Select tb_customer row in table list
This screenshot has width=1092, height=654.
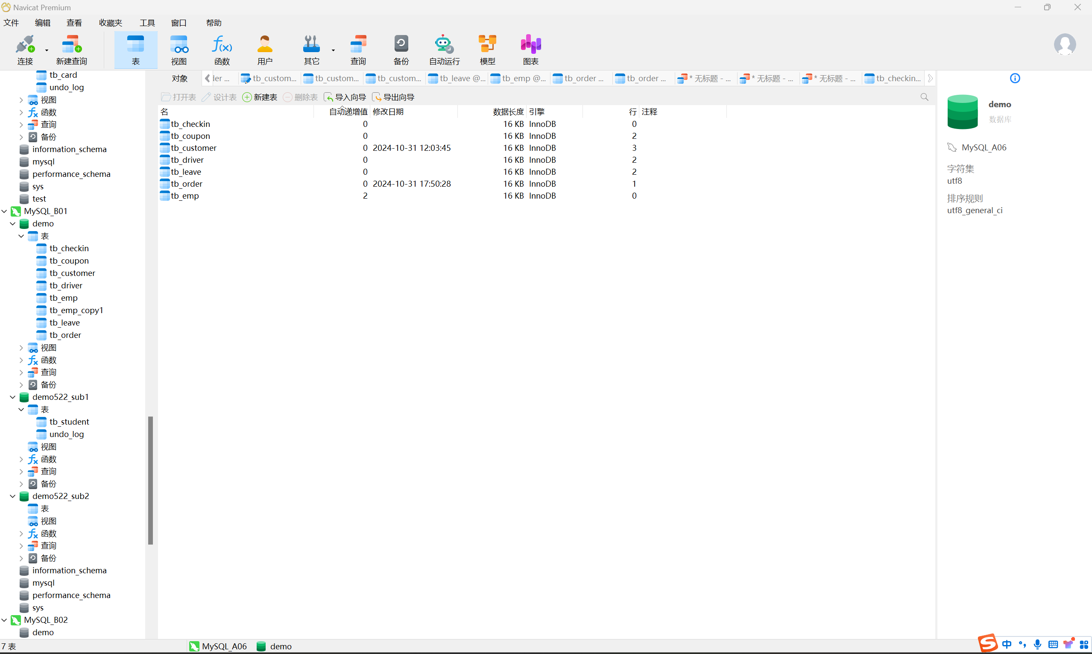[x=193, y=148]
